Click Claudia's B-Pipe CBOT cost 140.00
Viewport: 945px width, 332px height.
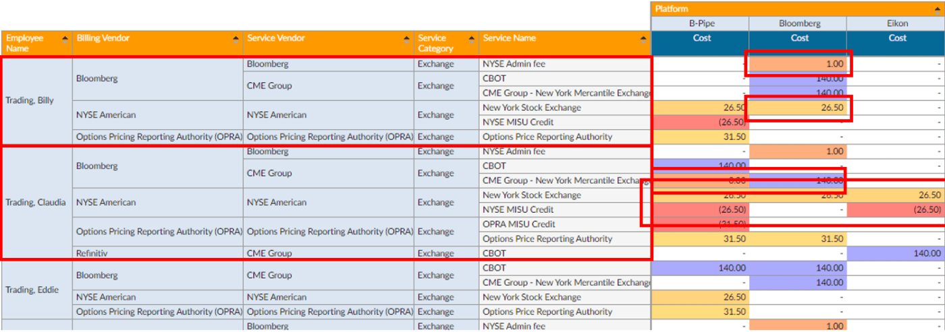pyautogui.click(x=700, y=166)
